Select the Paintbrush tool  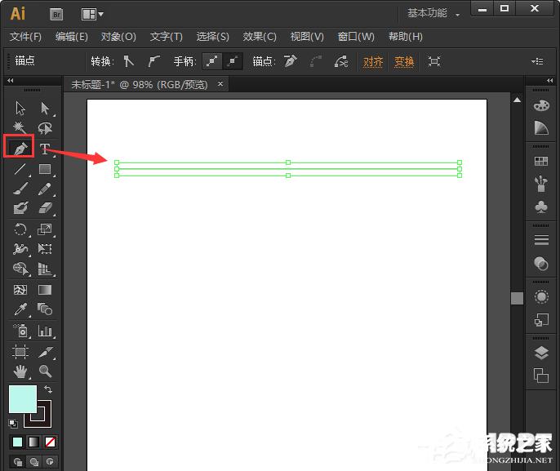coord(20,189)
